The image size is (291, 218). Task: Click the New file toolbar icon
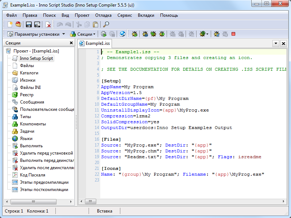click(10, 24)
